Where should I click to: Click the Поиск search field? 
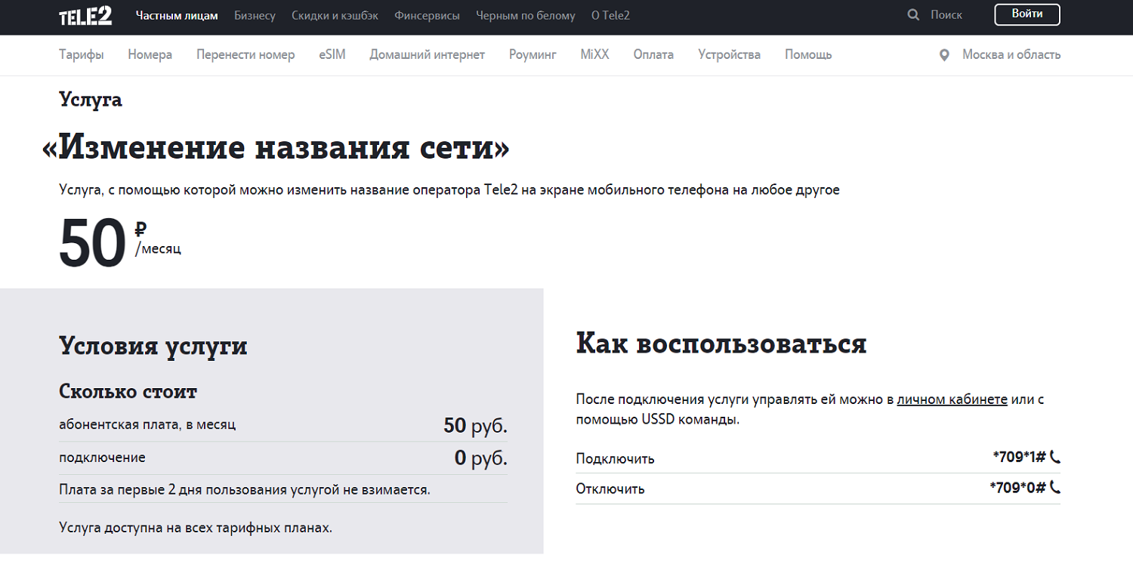pyautogui.click(x=946, y=15)
